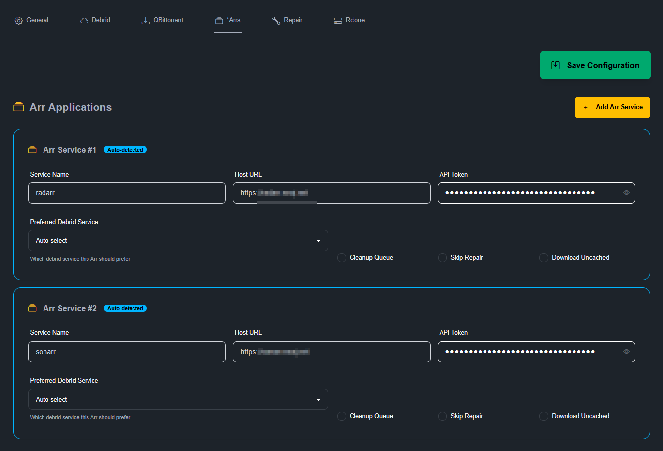Click the QBittorrent download icon

click(x=146, y=21)
